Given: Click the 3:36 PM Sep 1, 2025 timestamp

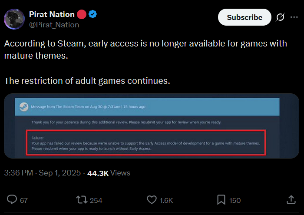Looking at the screenshot, I should tap(43, 173).
